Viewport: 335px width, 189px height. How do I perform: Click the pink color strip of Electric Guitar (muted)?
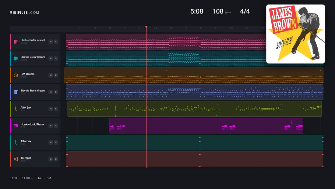pyautogui.click(x=10, y=42)
